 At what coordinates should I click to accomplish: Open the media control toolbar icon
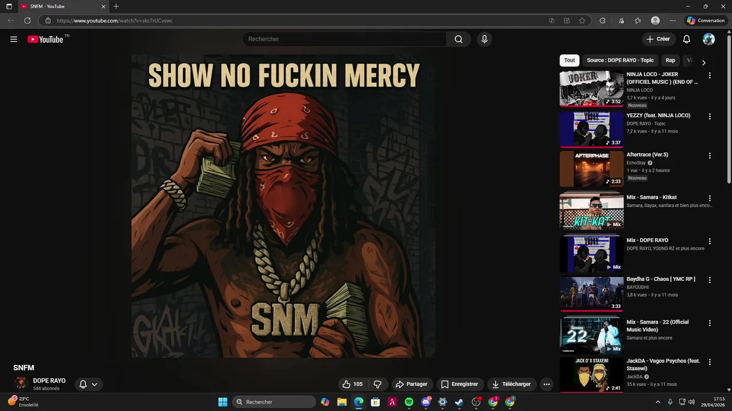pos(621,21)
